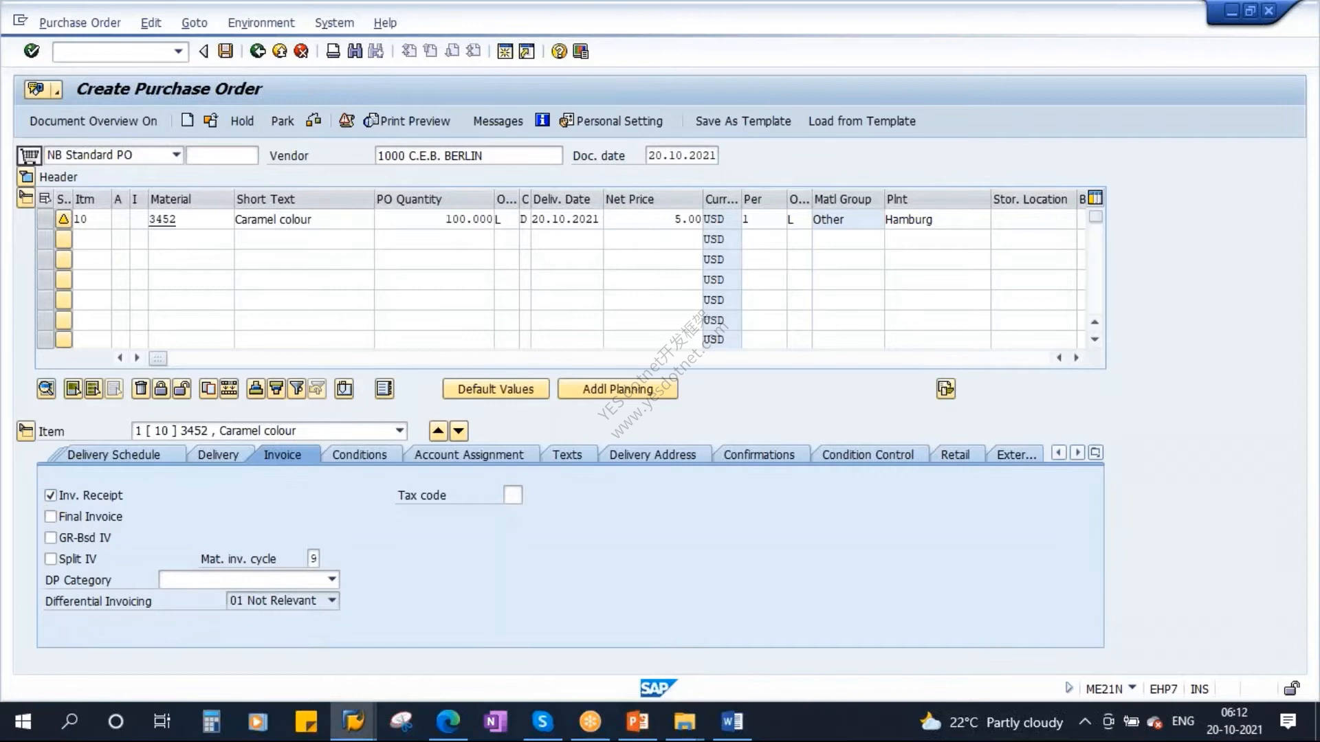Screen dimensions: 1320x742
Task: Open the Delivery Address tab
Action: (652, 455)
